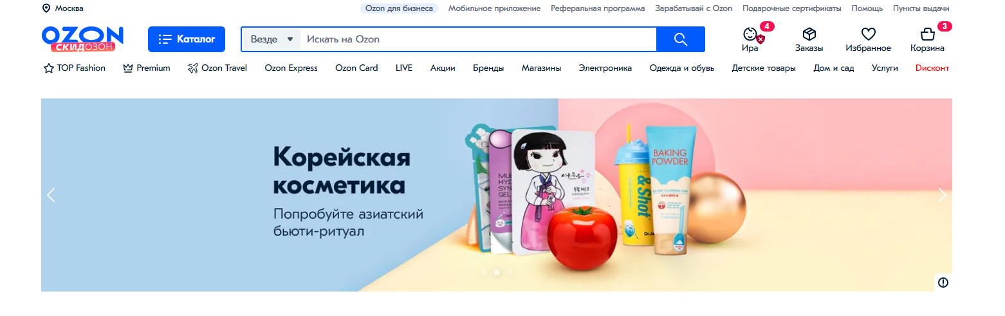Image resolution: width=1005 pixels, height=316 pixels.
Task: Open Избранное heart icon
Action: click(869, 34)
